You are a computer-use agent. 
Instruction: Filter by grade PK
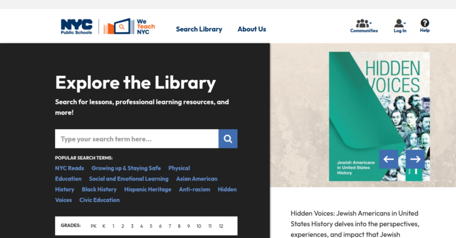tap(93, 226)
